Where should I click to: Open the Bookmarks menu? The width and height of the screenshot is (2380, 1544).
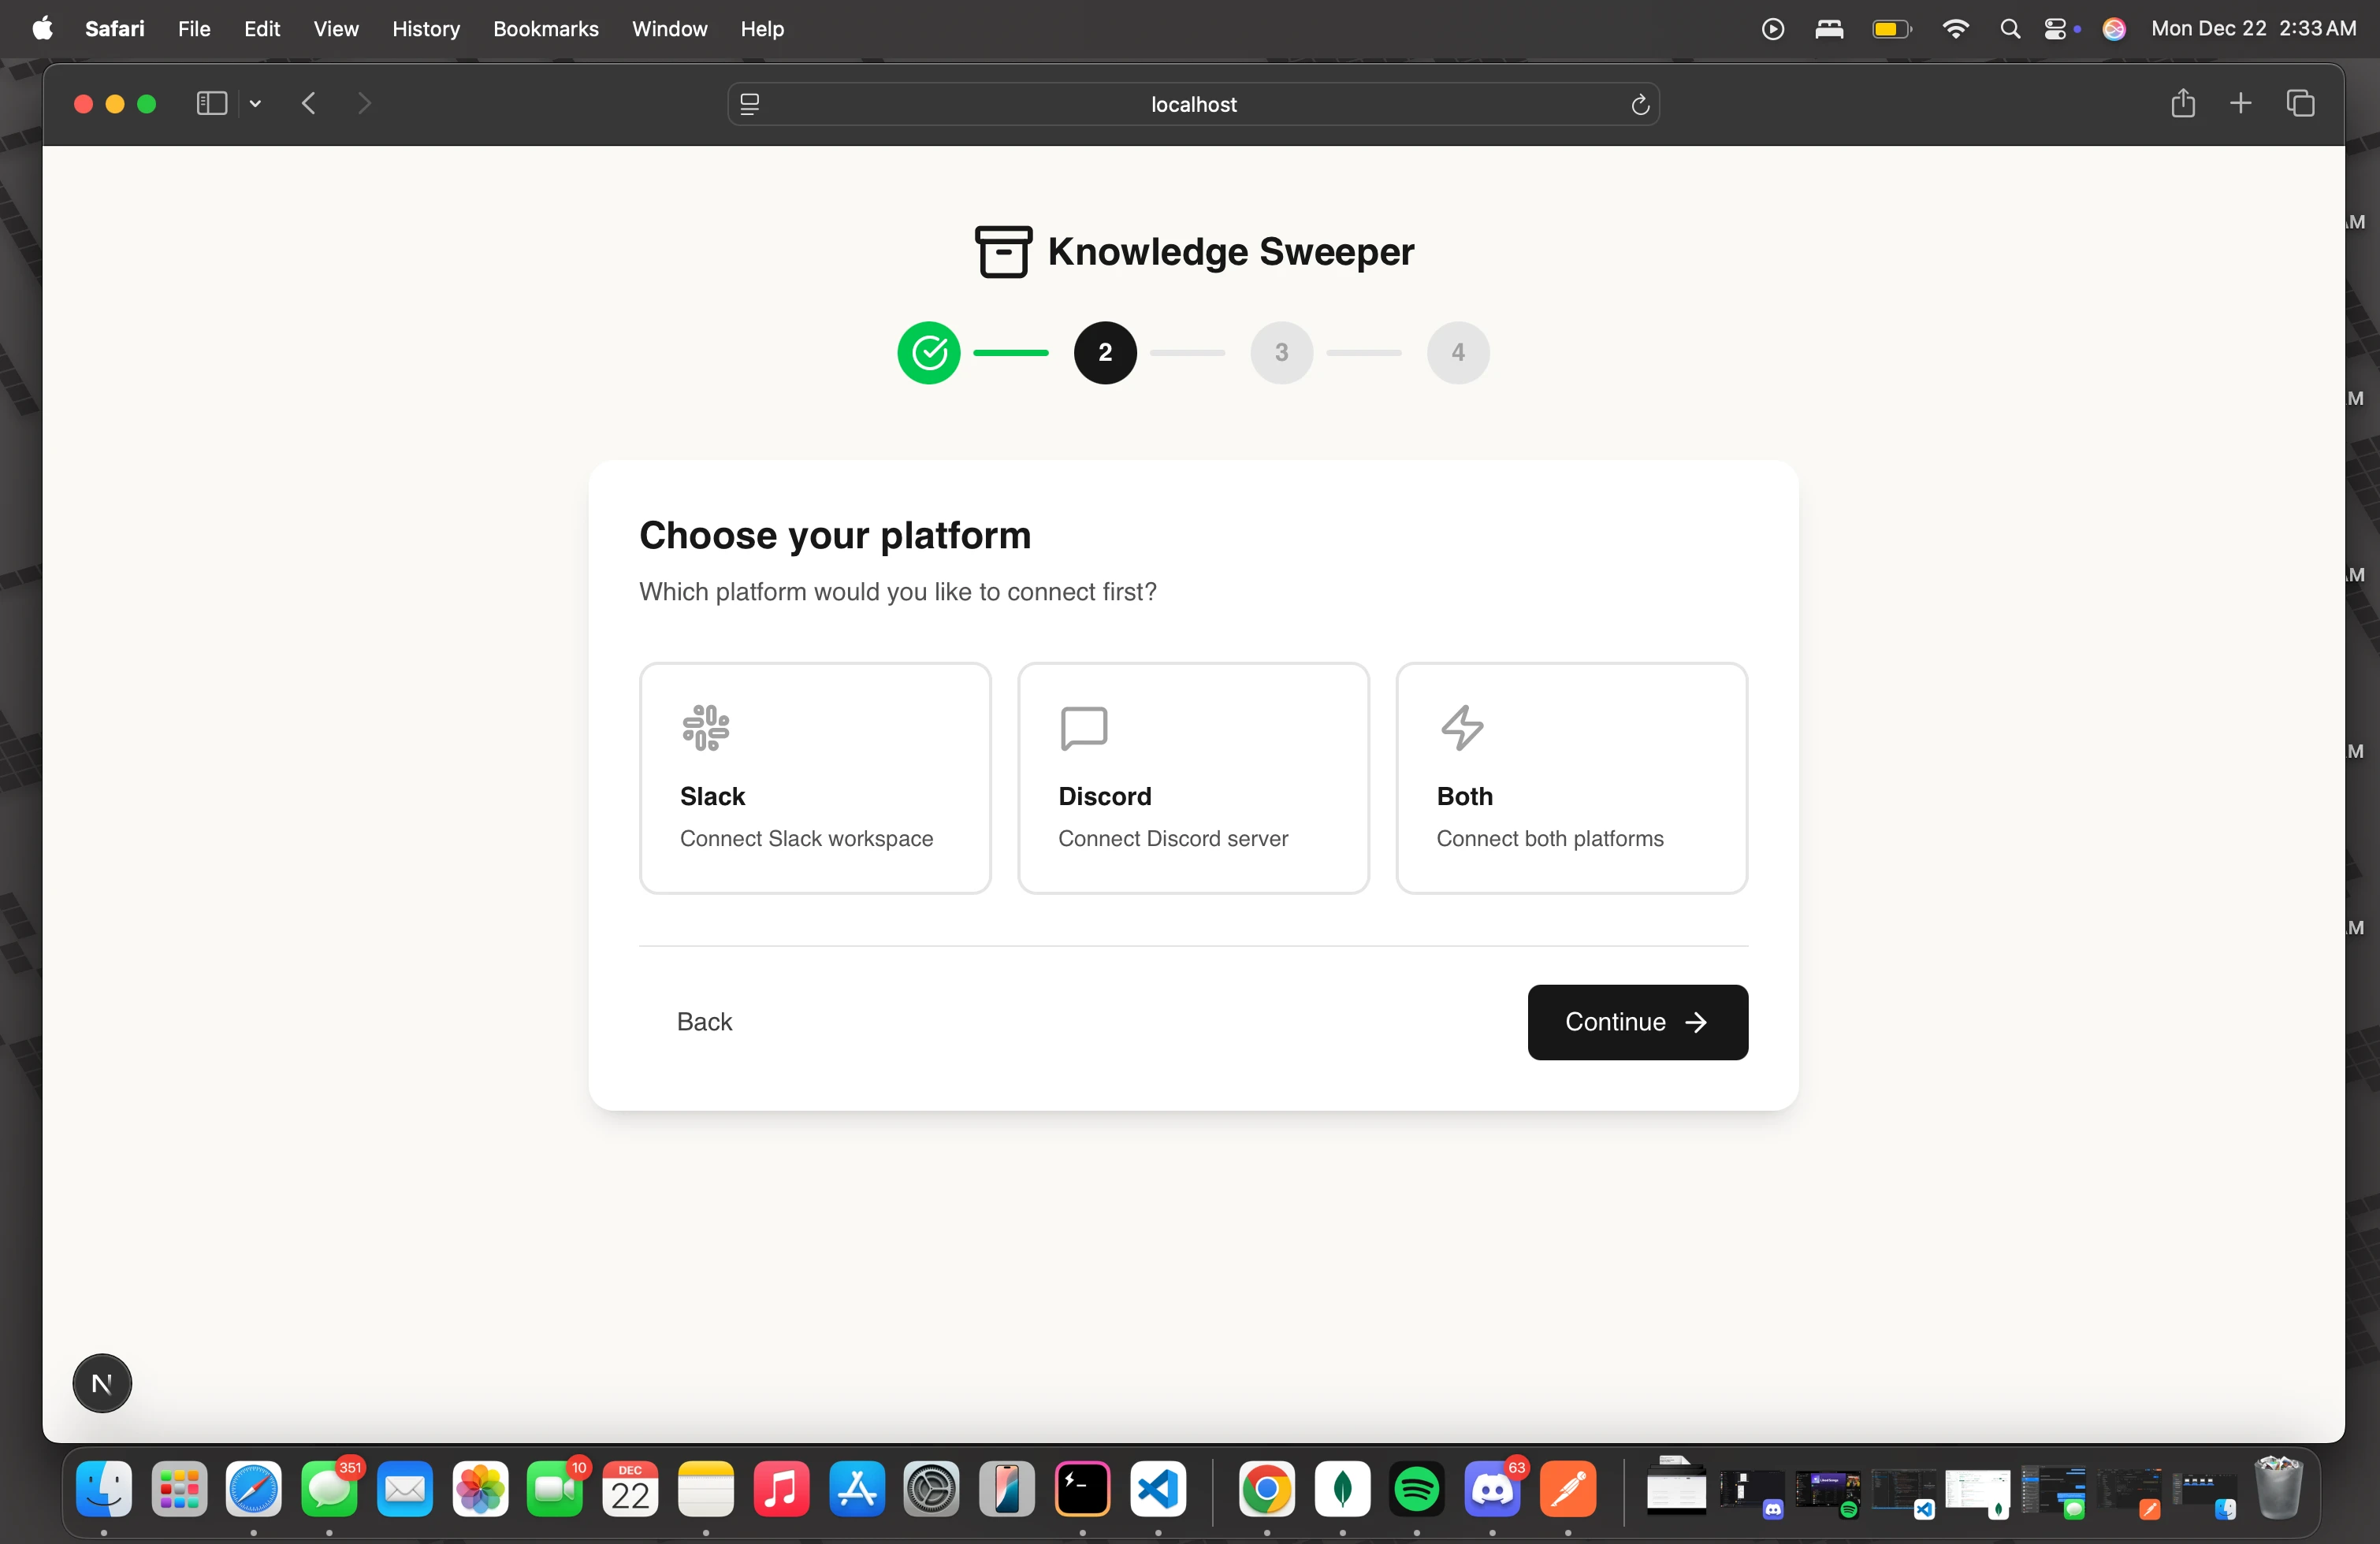point(545,28)
